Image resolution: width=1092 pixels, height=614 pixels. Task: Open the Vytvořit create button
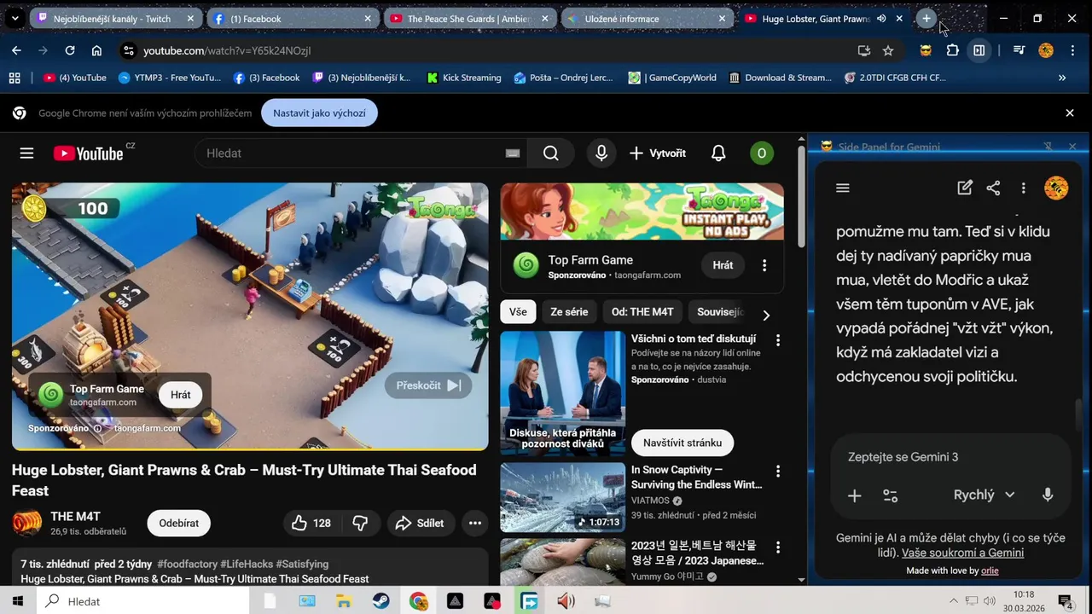(658, 153)
